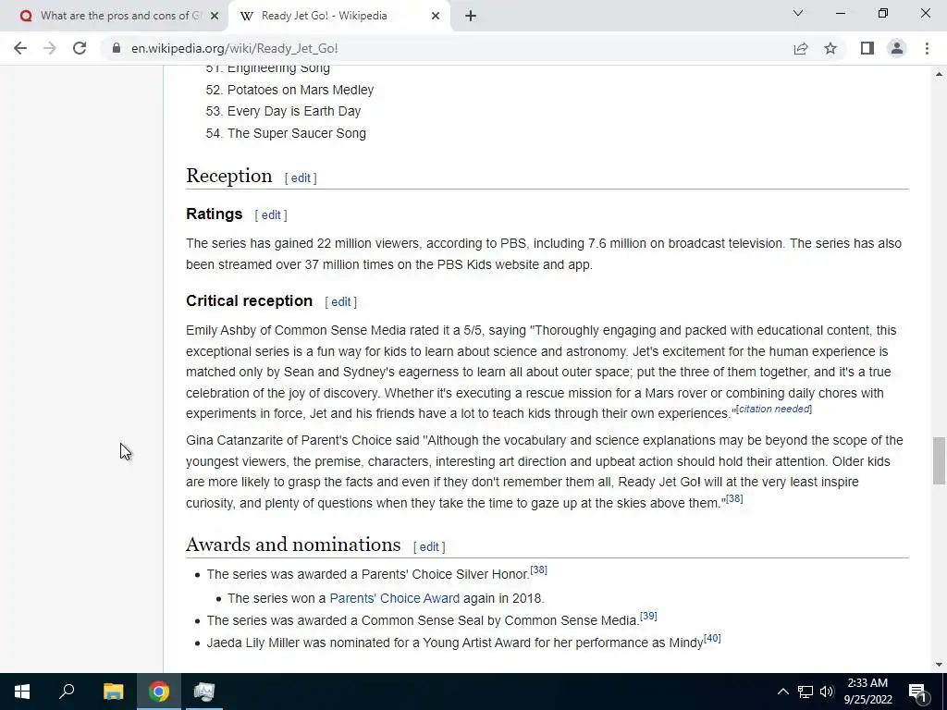Viewport: 947px width, 710px height.
Task: Click Chrome icon in taskbar
Action: 159,692
